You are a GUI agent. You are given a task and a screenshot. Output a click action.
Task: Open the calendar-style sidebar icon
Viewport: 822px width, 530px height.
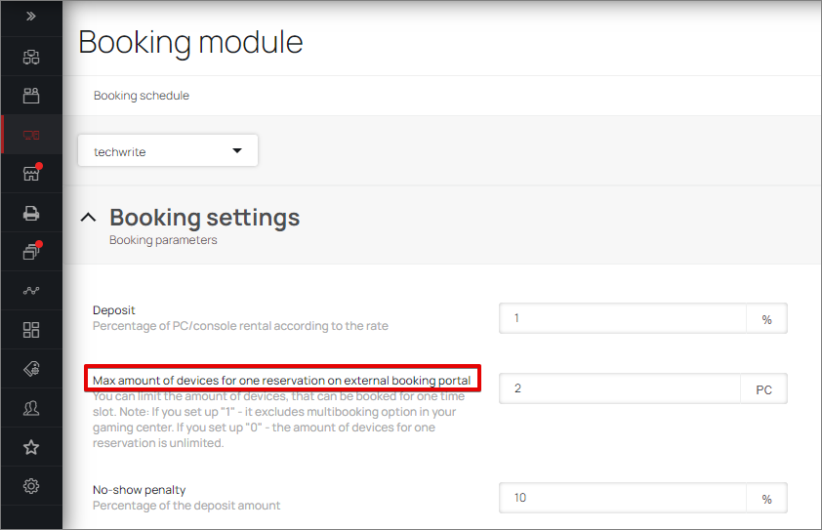31,96
